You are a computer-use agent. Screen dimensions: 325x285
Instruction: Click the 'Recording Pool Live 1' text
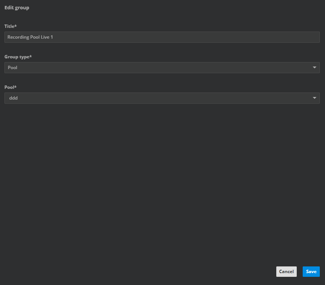point(30,37)
